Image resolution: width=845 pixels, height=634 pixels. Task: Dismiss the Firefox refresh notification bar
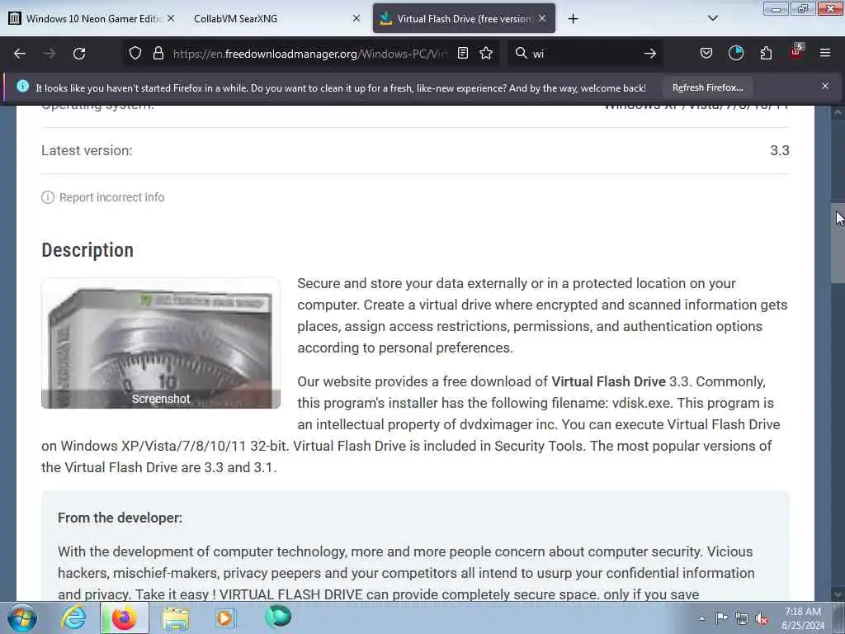[825, 86]
